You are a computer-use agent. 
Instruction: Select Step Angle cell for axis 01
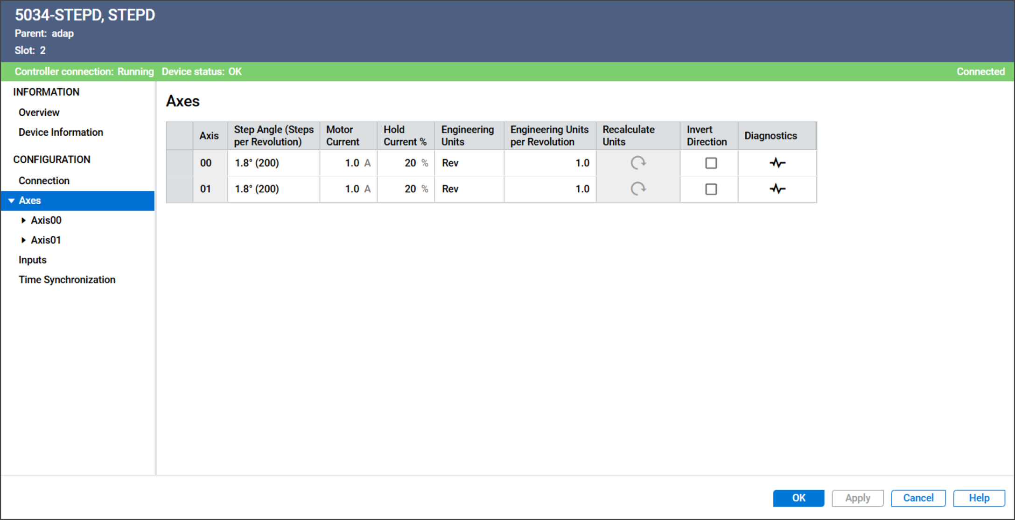pyautogui.click(x=273, y=189)
